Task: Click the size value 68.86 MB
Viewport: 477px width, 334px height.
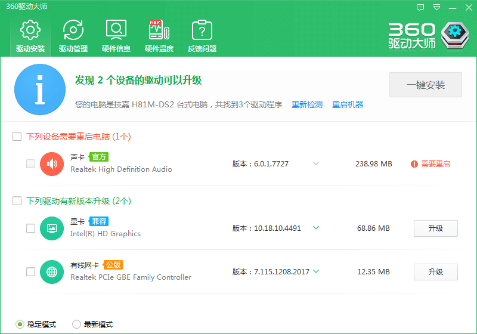Action: [373, 228]
